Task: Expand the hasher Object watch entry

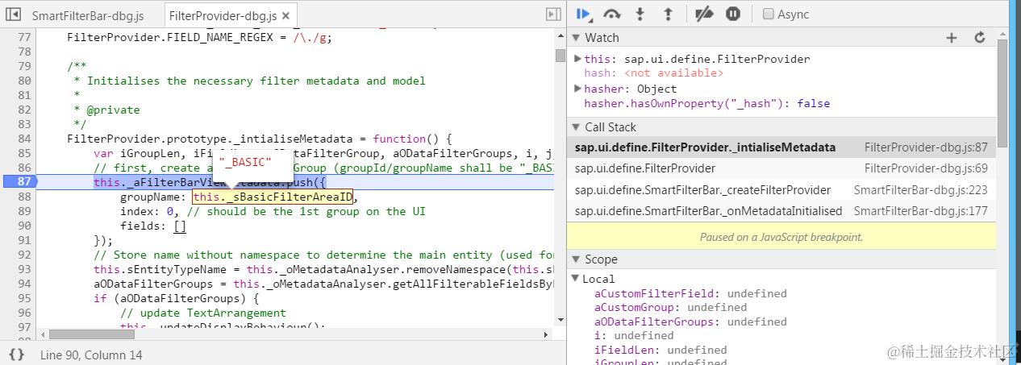Action: (577, 89)
